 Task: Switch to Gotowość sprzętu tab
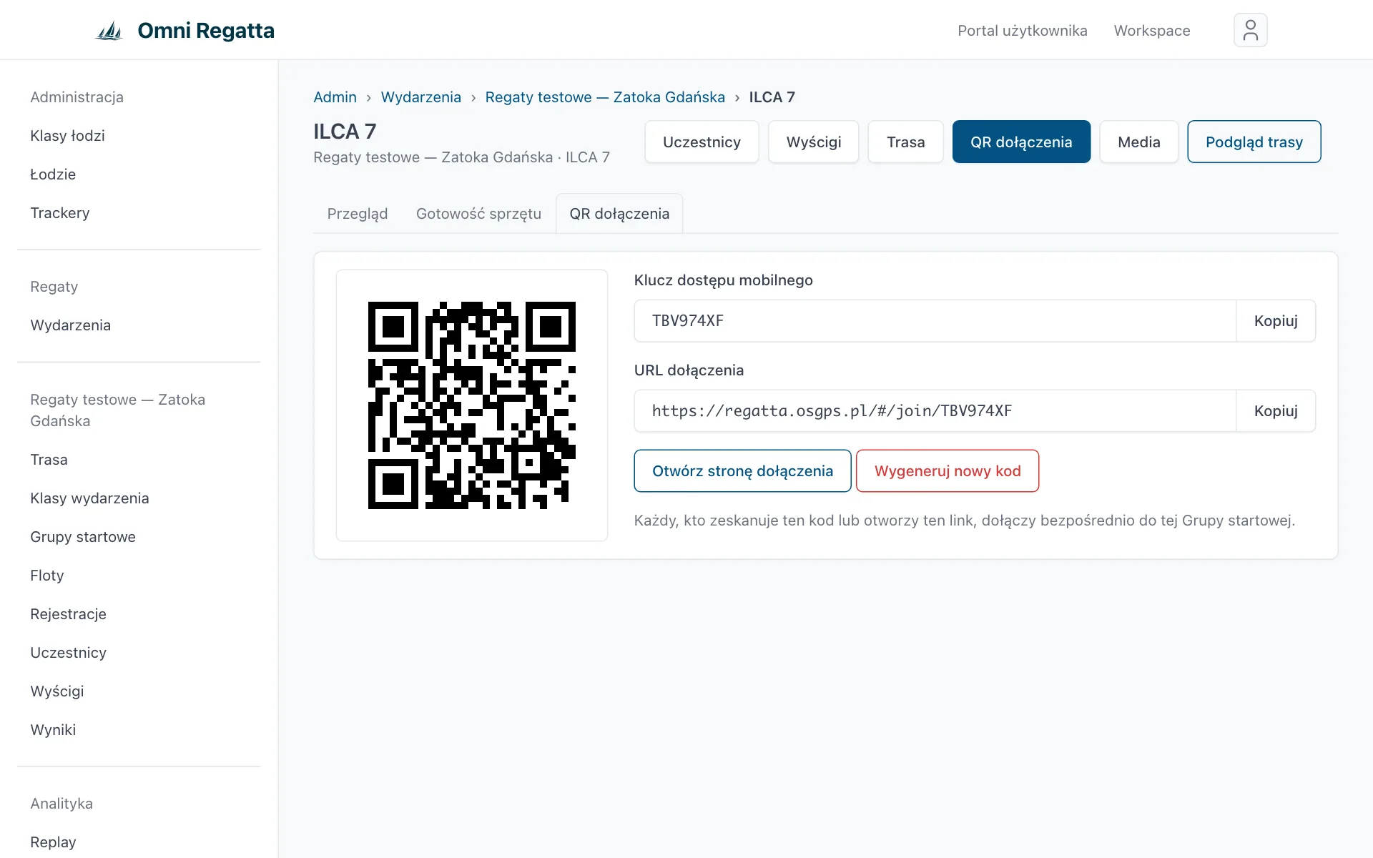pos(478,214)
